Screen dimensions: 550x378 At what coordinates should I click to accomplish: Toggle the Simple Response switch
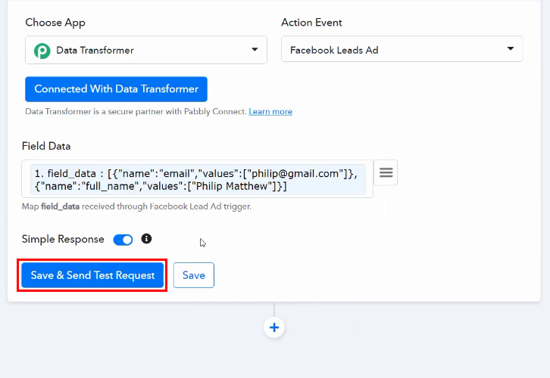pos(123,240)
